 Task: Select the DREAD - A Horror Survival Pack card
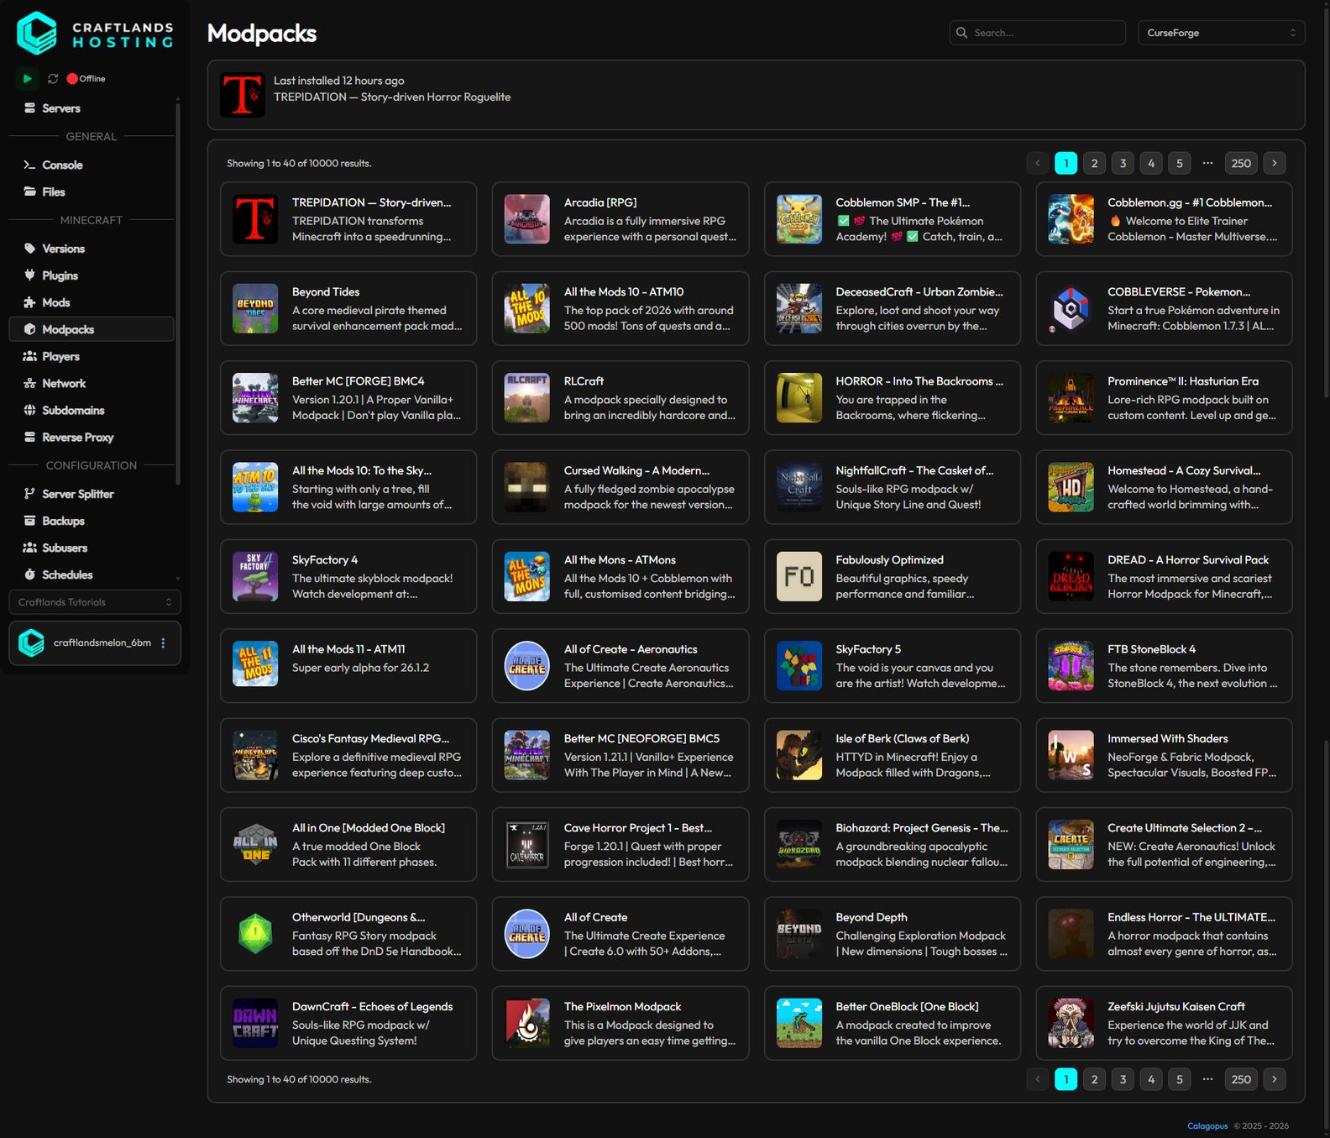[x=1164, y=576]
